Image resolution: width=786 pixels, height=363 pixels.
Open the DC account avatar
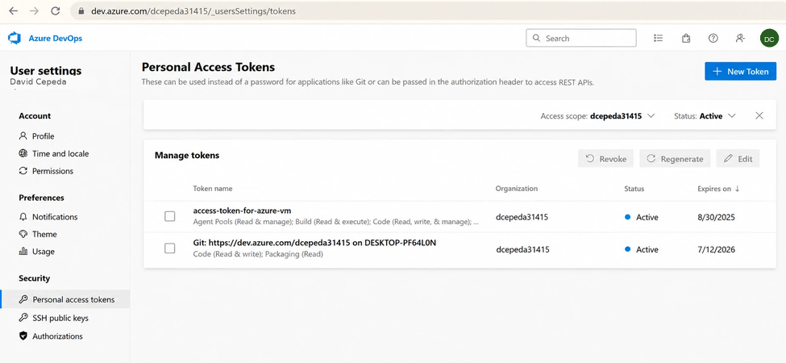point(769,38)
